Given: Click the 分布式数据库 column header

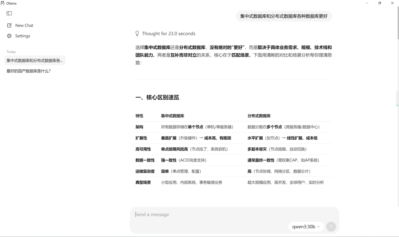Looking at the screenshot, I should pos(259,116).
